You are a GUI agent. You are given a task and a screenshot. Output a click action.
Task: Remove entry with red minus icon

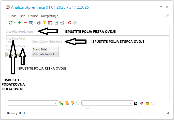point(25,23)
